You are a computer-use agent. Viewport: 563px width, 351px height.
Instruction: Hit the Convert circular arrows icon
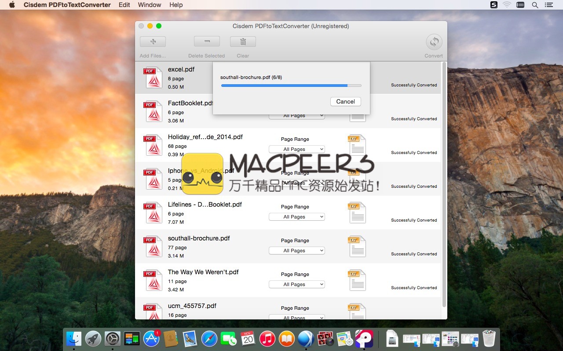[434, 42]
